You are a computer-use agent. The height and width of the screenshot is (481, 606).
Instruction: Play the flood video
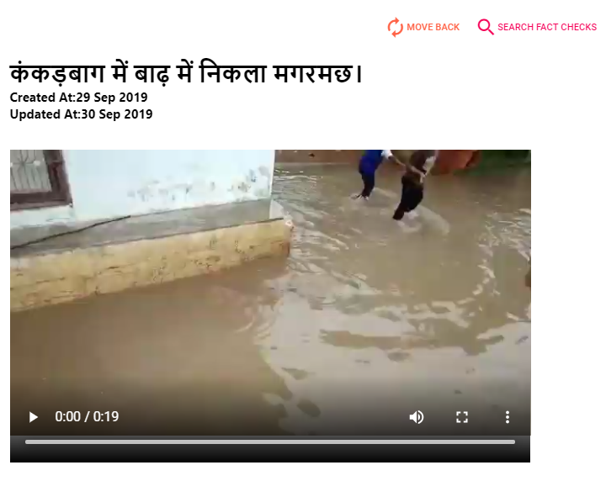tap(33, 417)
